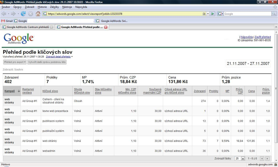
Task: Open the Nápověda menu in menu bar
Action: 81,7
